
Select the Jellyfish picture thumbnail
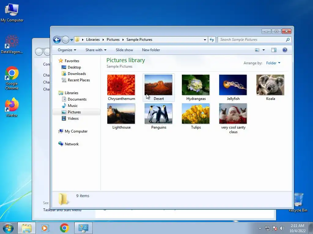pyautogui.click(x=233, y=85)
